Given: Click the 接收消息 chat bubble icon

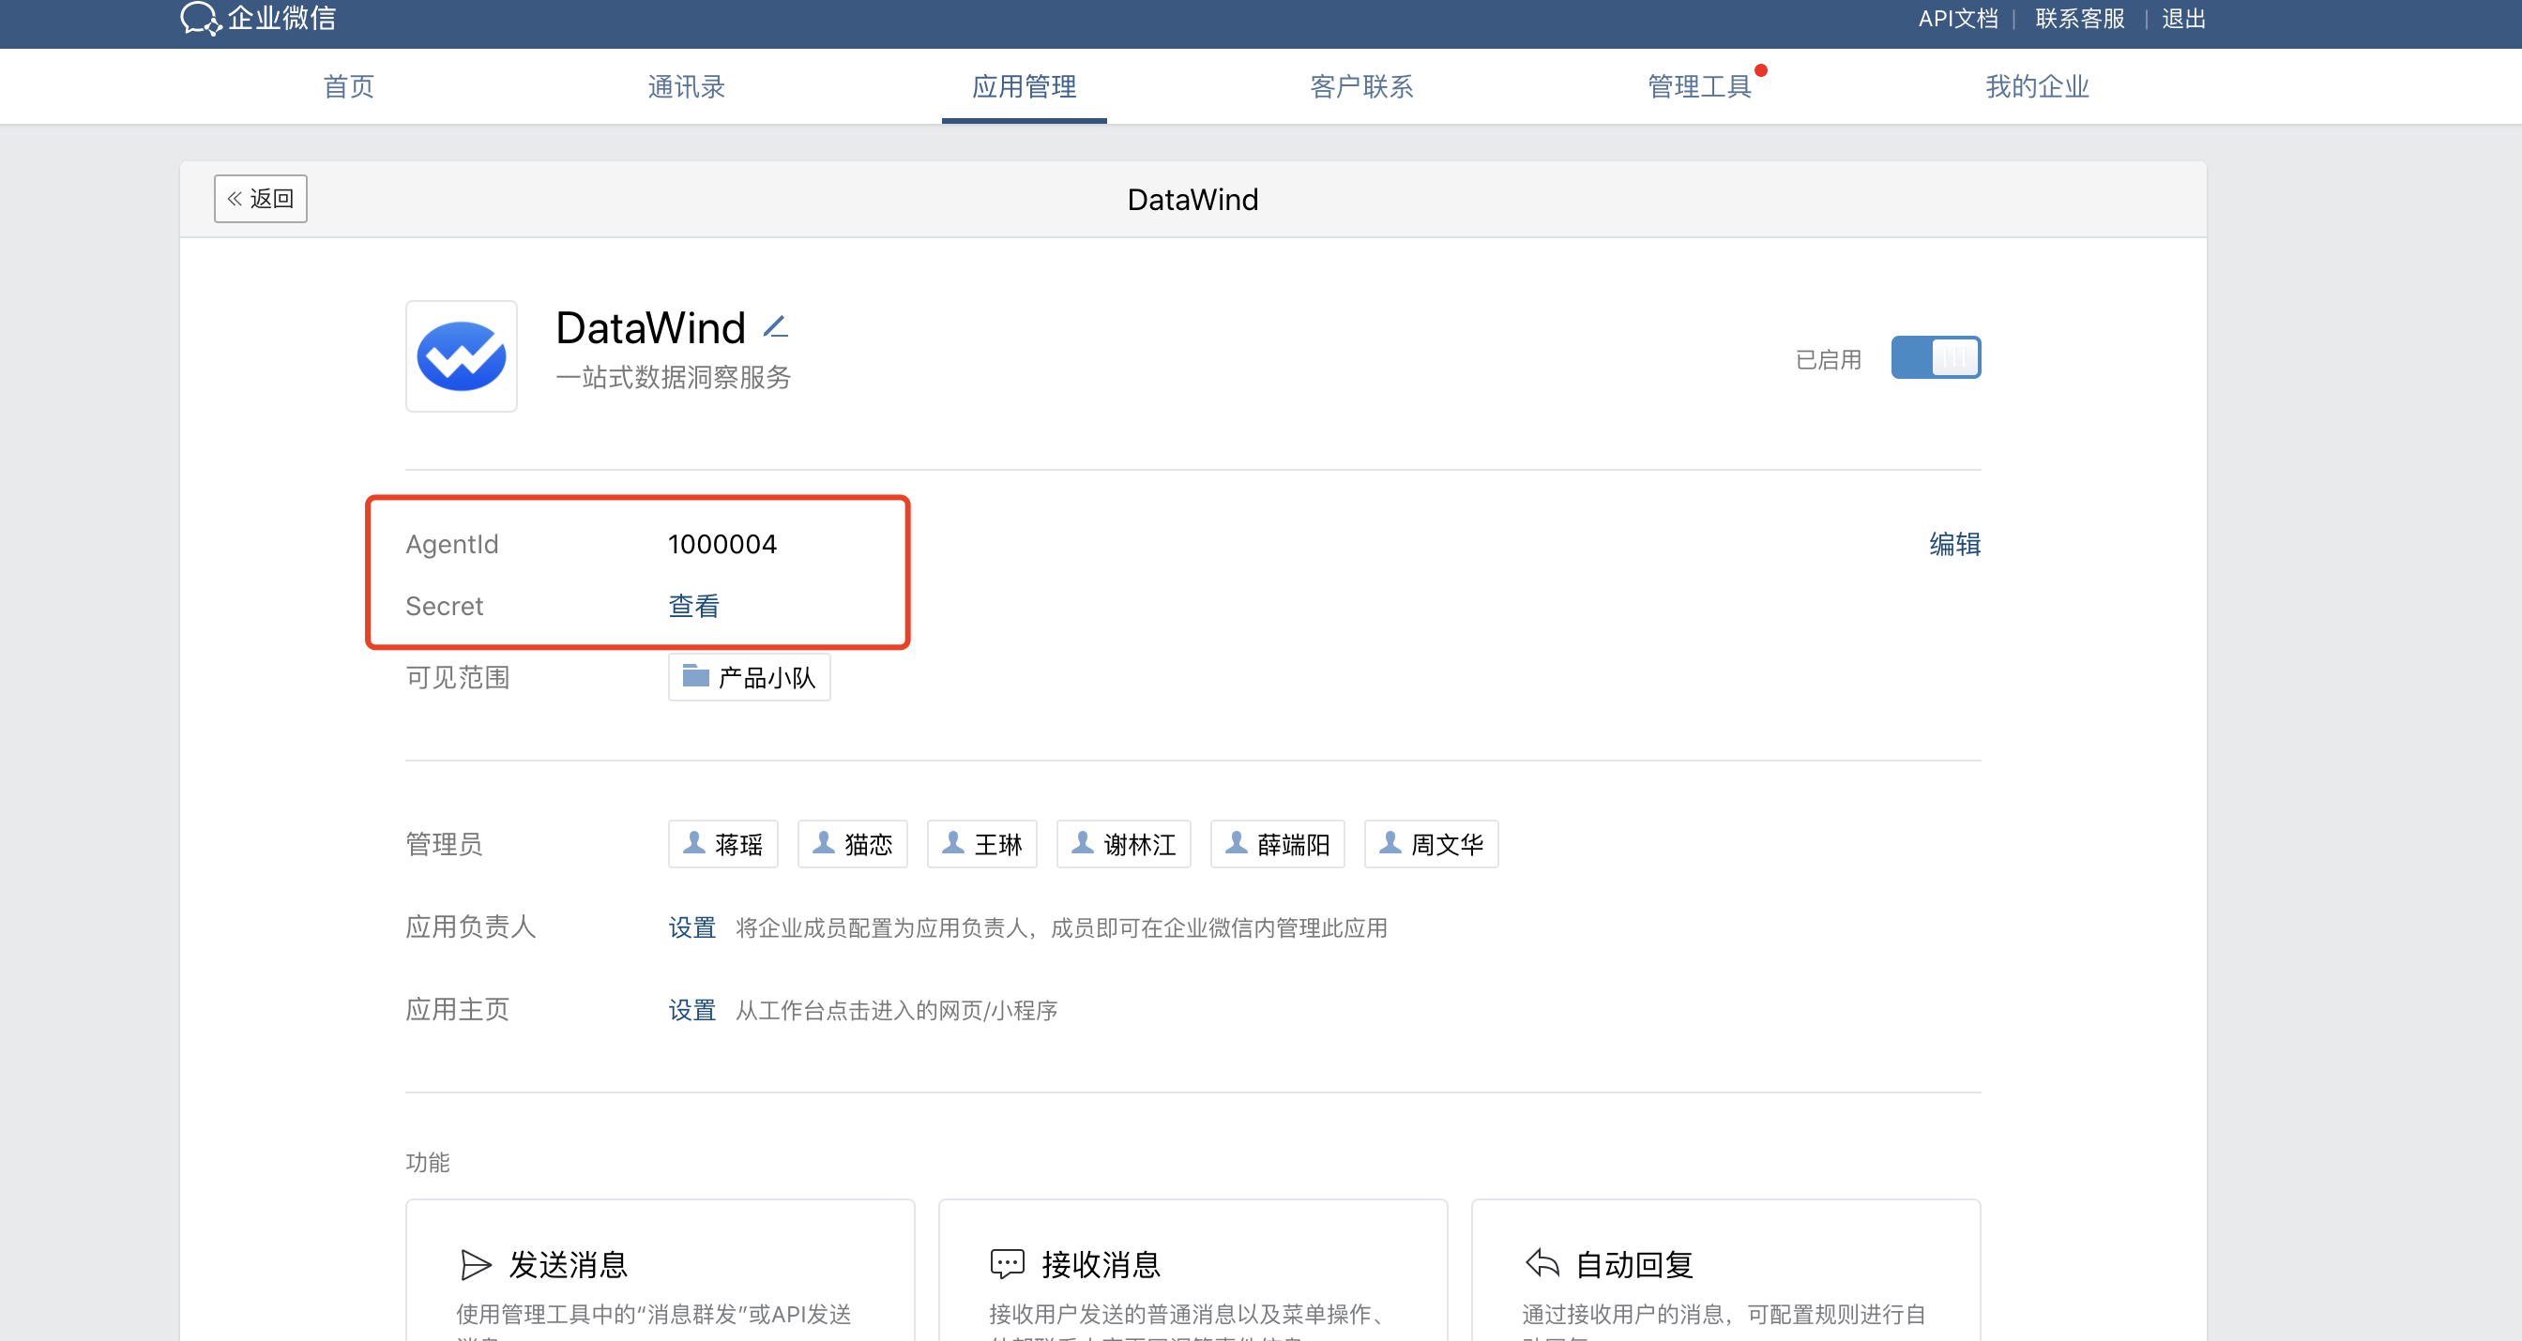Looking at the screenshot, I should tap(1008, 1264).
